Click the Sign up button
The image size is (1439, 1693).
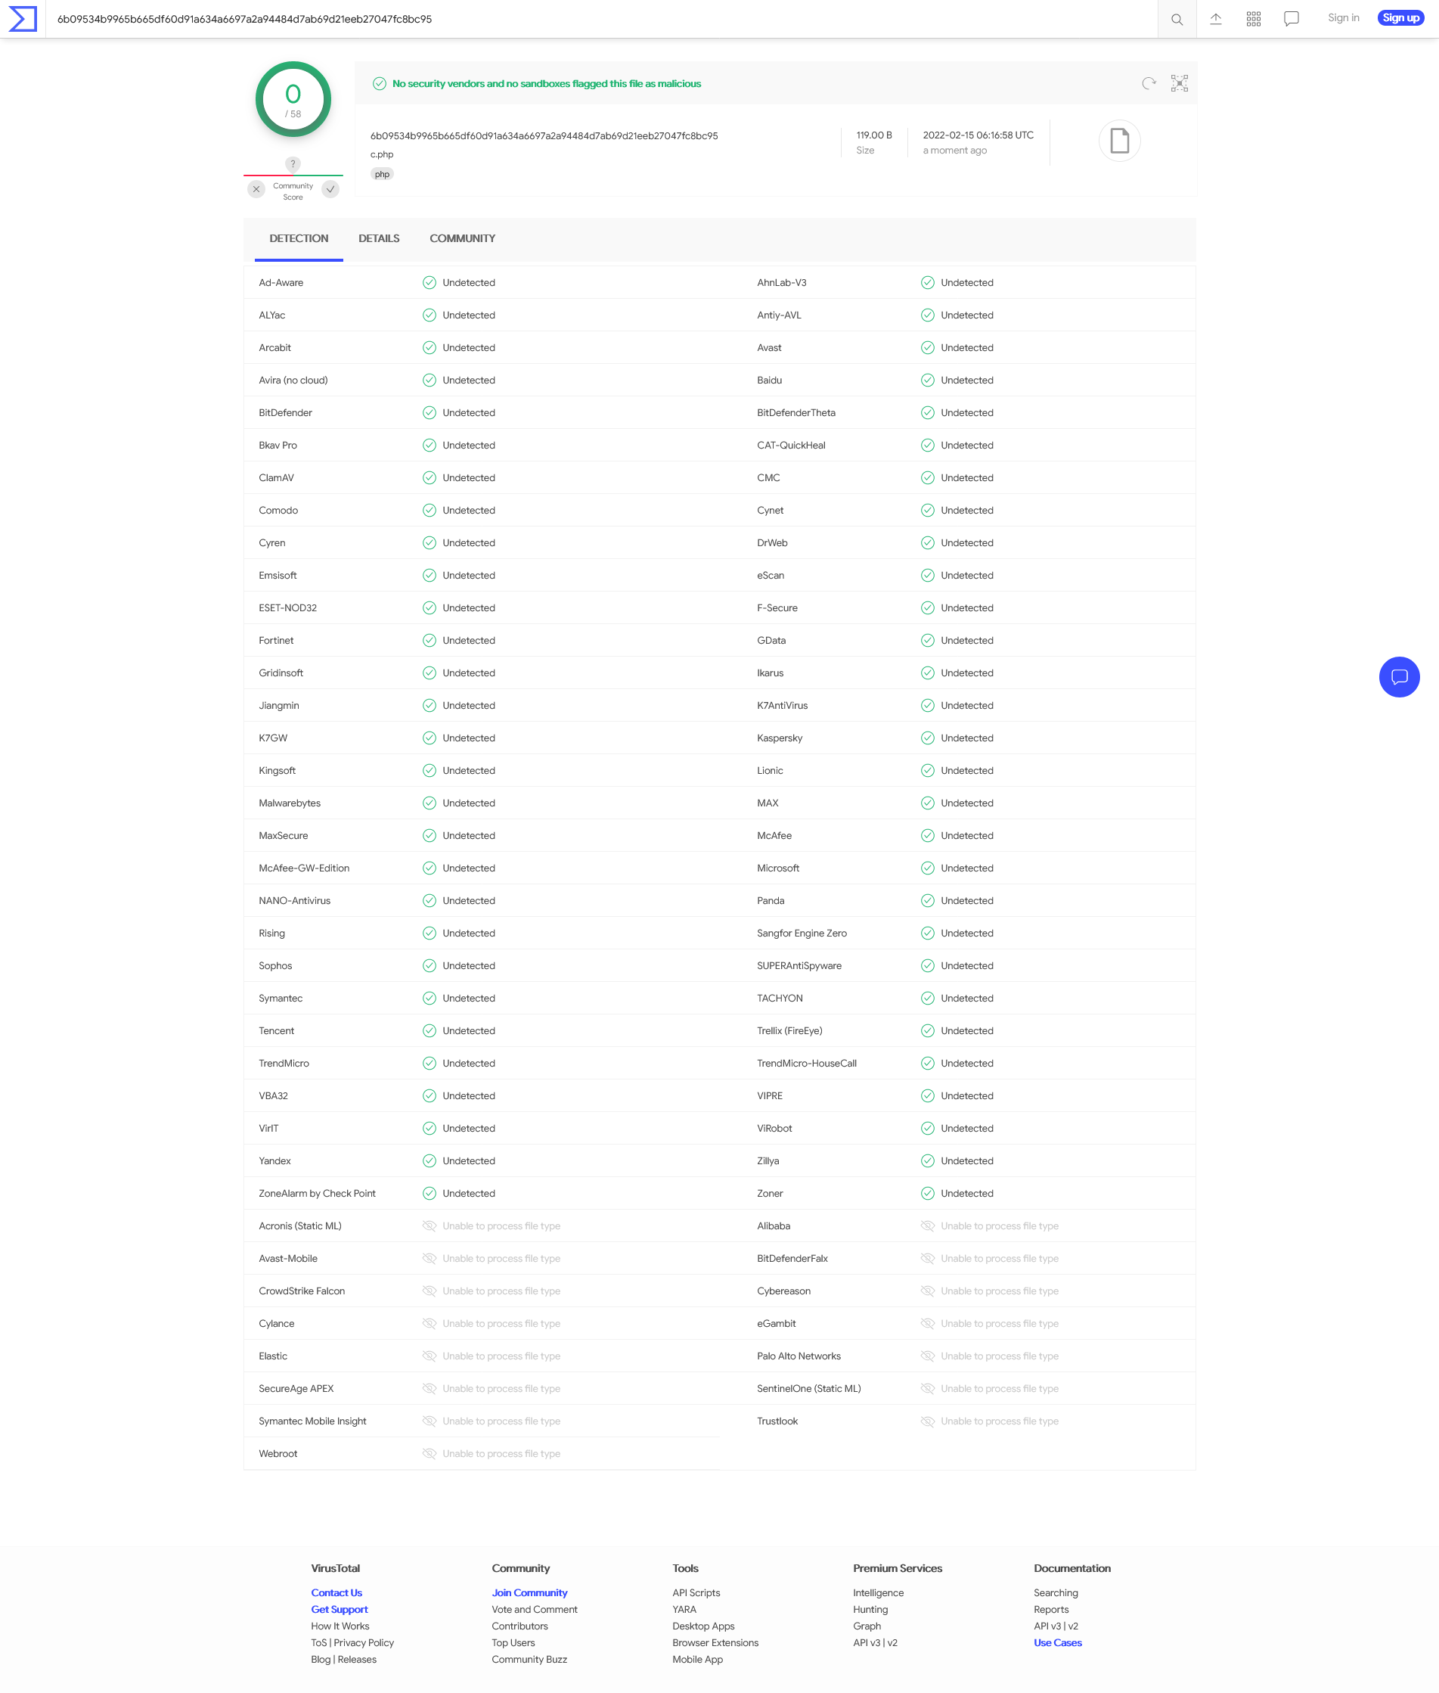[1400, 18]
